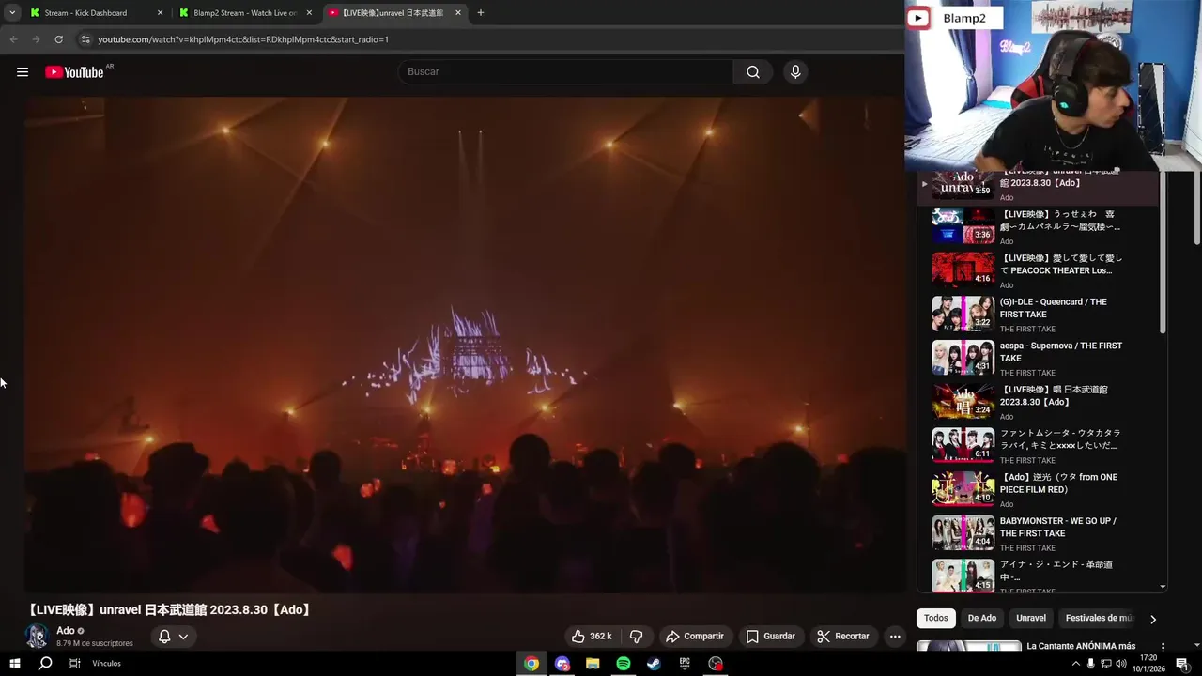This screenshot has height=676, width=1202.
Task: Like the video showing 362 k
Action: tap(592, 637)
